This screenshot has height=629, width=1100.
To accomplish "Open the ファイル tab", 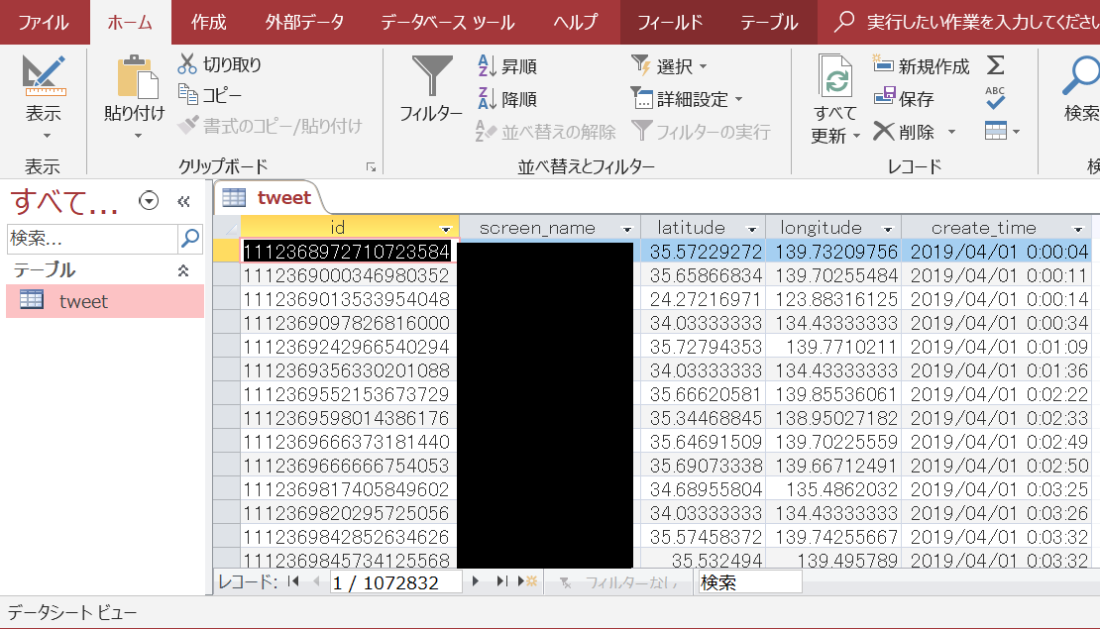I will [44, 22].
